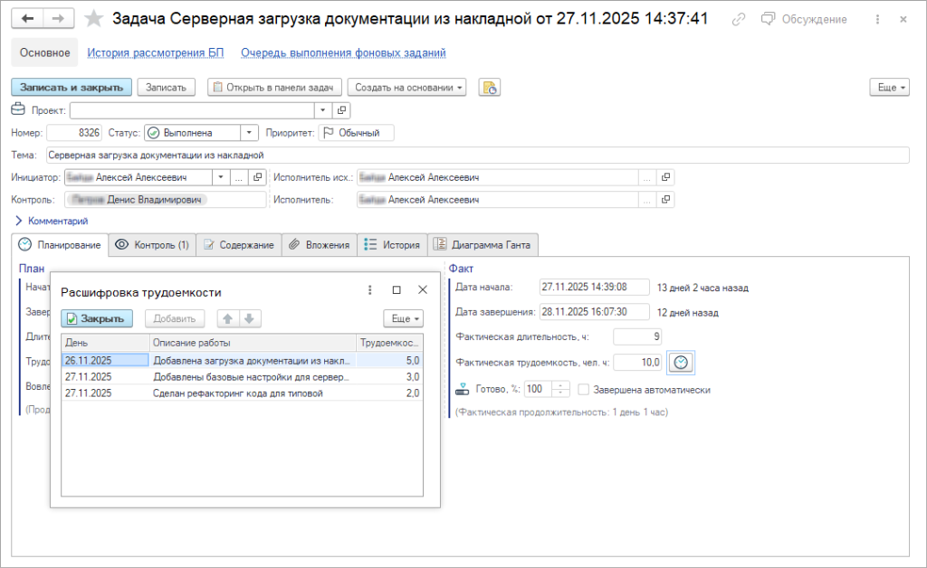The image size is (927, 568).
Task: Select the 26.11.2025 row in breakdown table
Action: 243,360
